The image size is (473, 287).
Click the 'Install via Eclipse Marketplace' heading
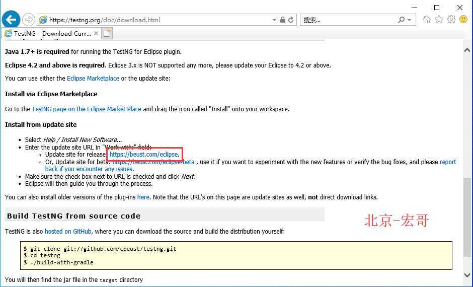click(x=51, y=94)
